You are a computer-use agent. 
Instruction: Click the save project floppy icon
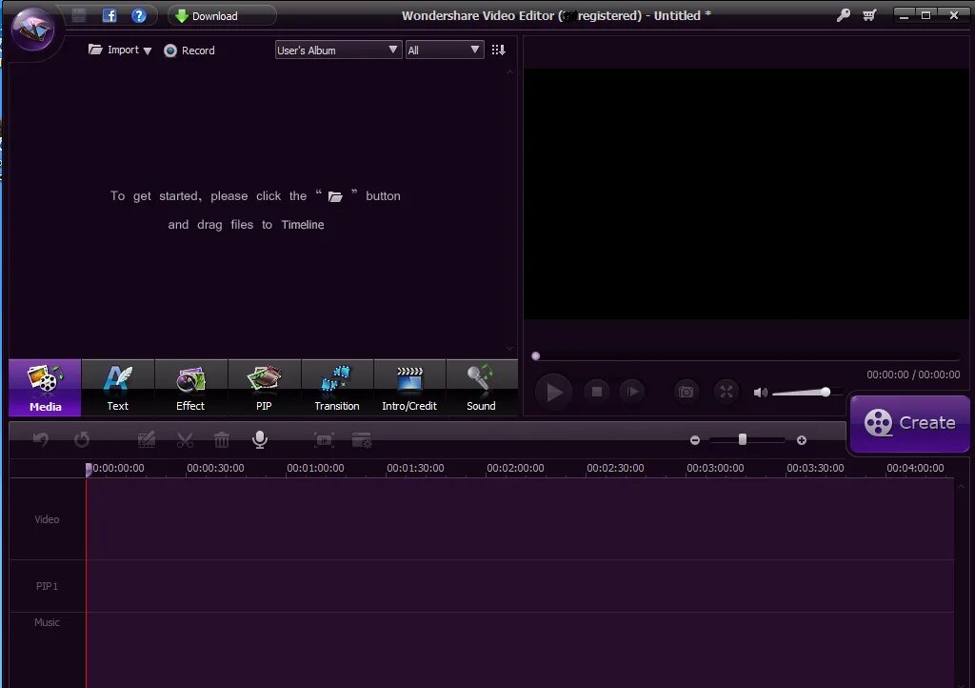[79, 15]
